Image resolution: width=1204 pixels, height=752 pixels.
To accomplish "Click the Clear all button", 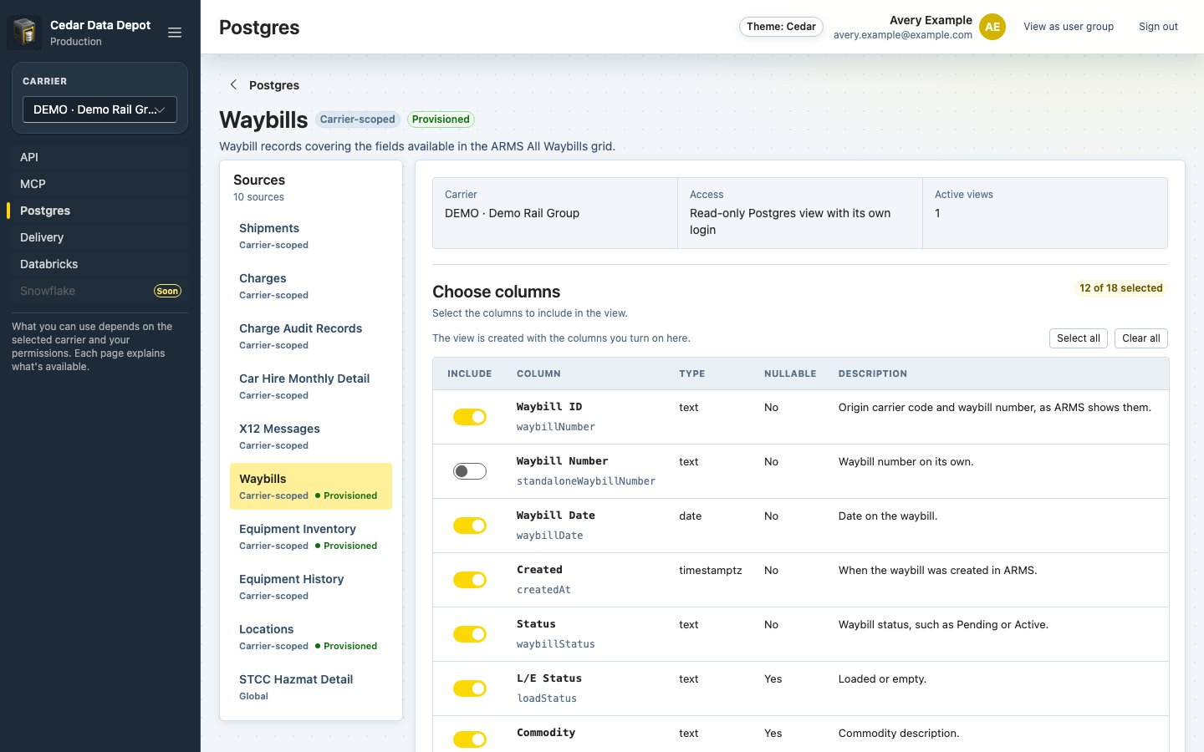I will pos(1141,338).
